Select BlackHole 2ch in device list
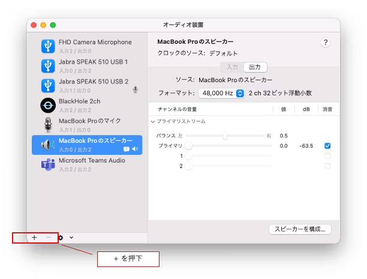 (79, 101)
